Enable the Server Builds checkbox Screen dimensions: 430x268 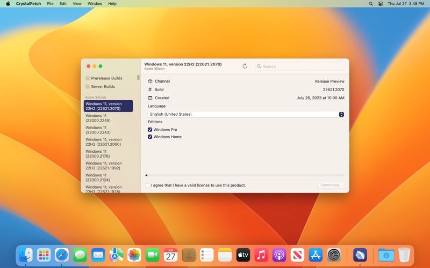(88, 86)
